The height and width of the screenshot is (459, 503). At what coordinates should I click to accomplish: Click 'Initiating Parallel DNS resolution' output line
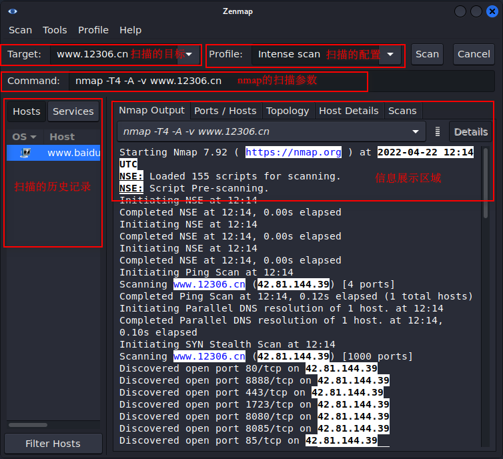click(282, 308)
